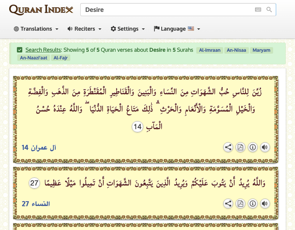Play audio for Al-Imran verse 14
This screenshot has width=295, height=230.
pos(265,147)
